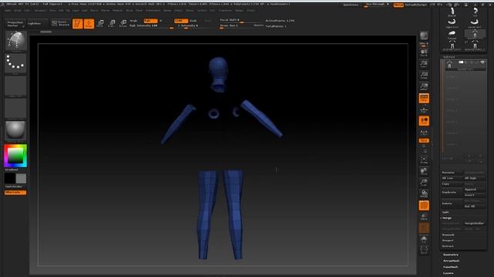Screen dimensions: 494x277
Task: Render with the BPR button
Action: pyautogui.click(x=424, y=36)
